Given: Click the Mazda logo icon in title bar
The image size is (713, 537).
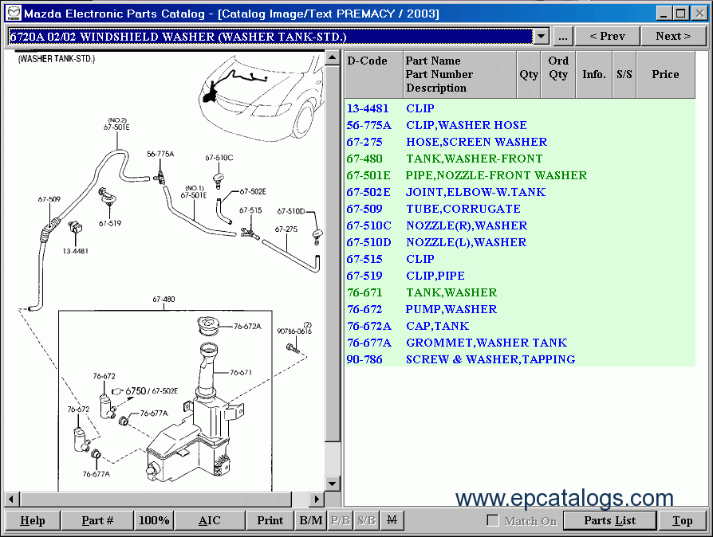Looking at the screenshot, I should click(x=14, y=14).
